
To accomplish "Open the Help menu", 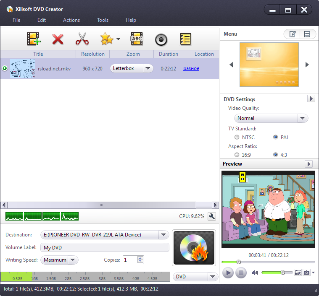I will 131,20.
